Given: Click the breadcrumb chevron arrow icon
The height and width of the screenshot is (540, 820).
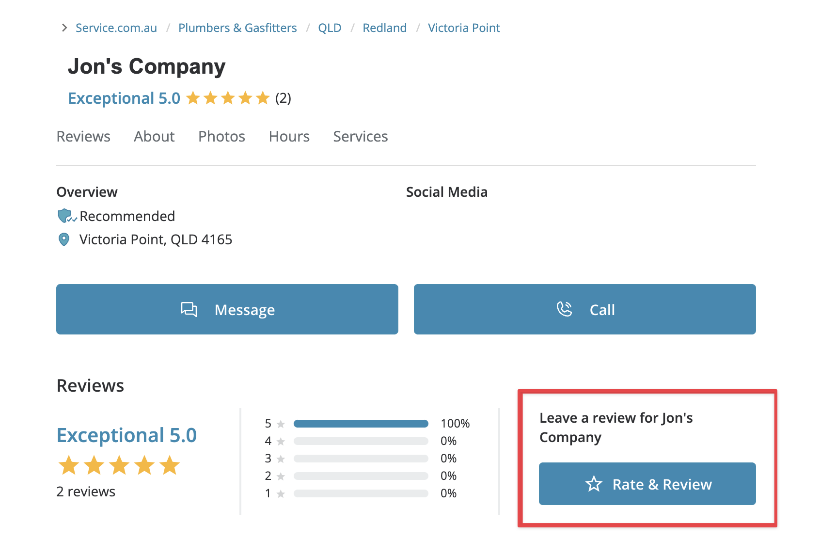Looking at the screenshot, I should pyautogui.click(x=64, y=28).
